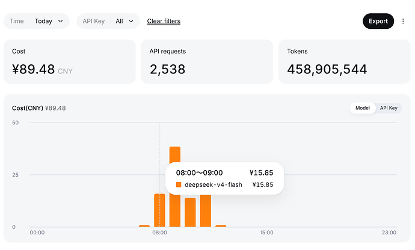Click the chevron next to Today

pos(61,21)
